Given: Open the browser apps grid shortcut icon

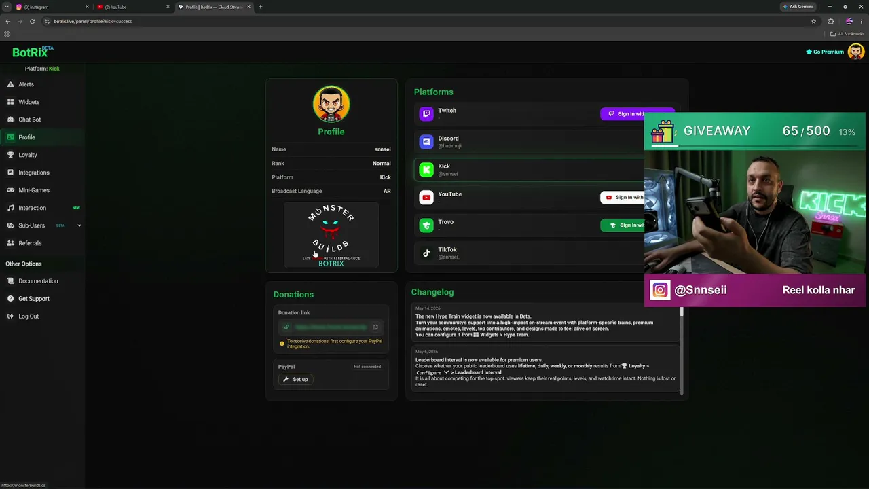Looking at the screenshot, I should point(7,34).
